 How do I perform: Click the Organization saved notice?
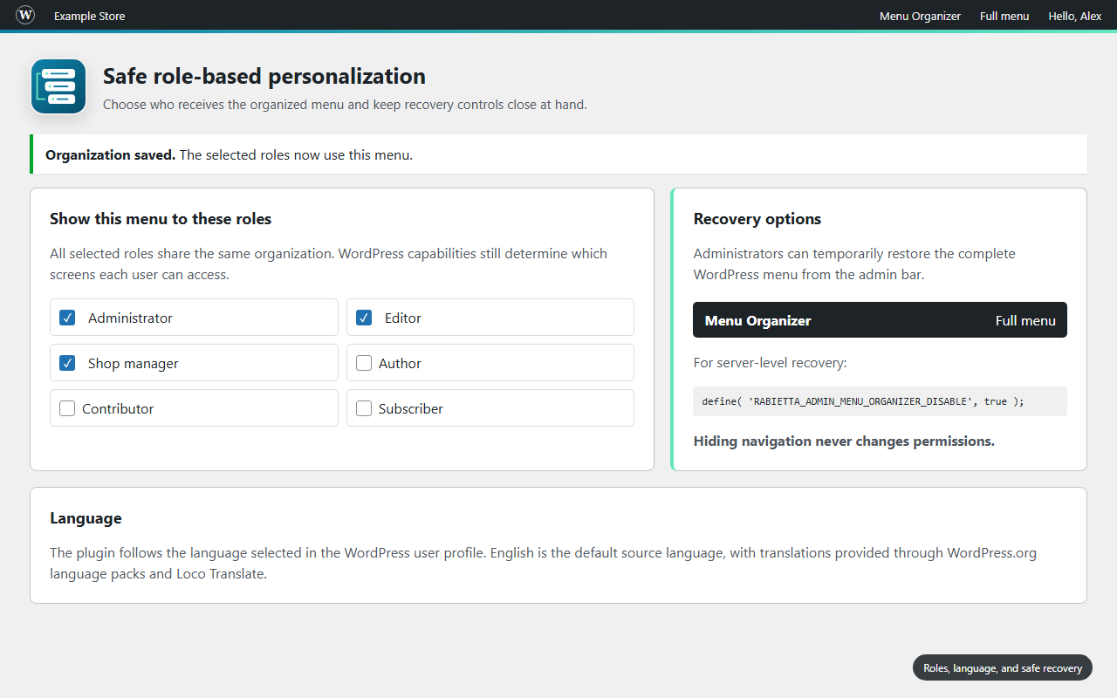[x=558, y=154]
